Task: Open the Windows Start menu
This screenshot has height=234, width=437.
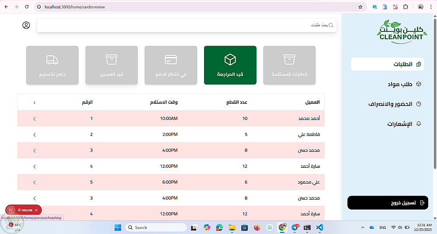Action: (118, 227)
